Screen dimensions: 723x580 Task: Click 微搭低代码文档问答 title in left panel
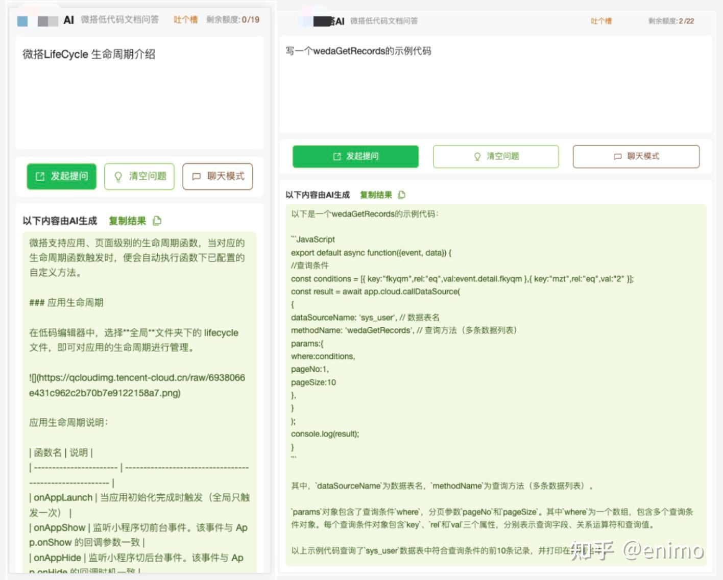(x=120, y=20)
